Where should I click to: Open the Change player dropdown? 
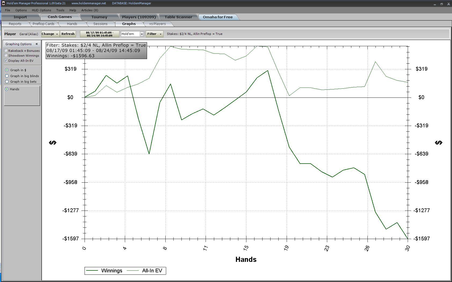pos(50,34)
